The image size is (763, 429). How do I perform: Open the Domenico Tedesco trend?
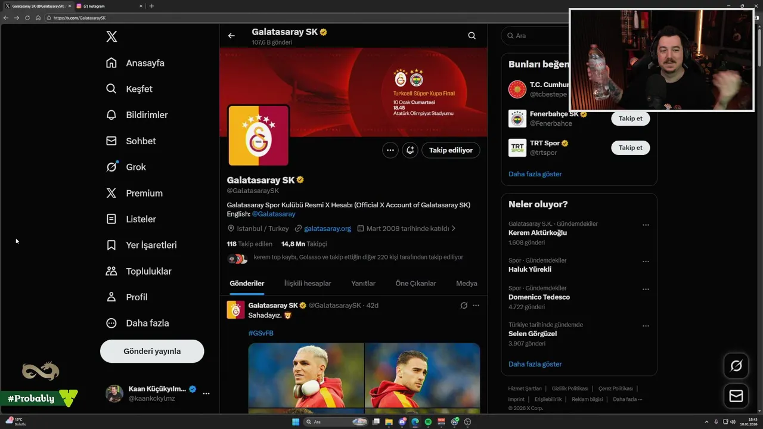tap(539, 297)
